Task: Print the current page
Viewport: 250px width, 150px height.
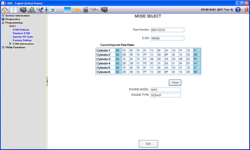Action: click(x=53, y=10)
